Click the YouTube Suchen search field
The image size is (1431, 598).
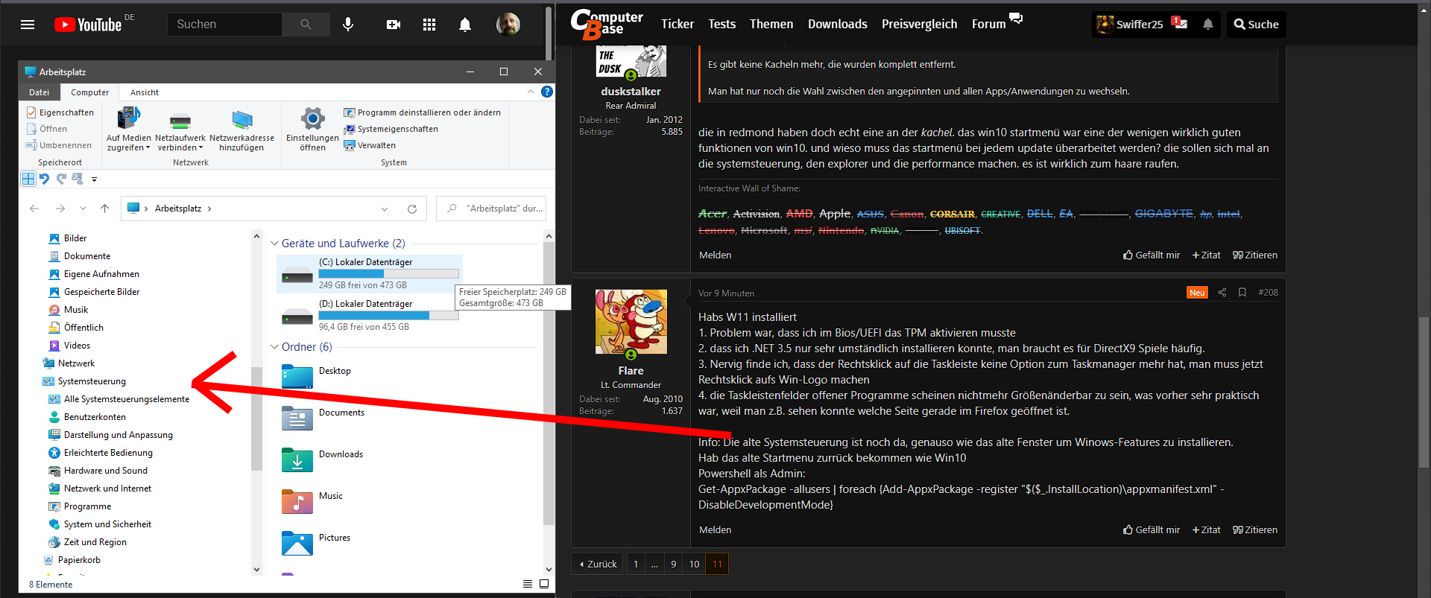(x=224, y=25)
